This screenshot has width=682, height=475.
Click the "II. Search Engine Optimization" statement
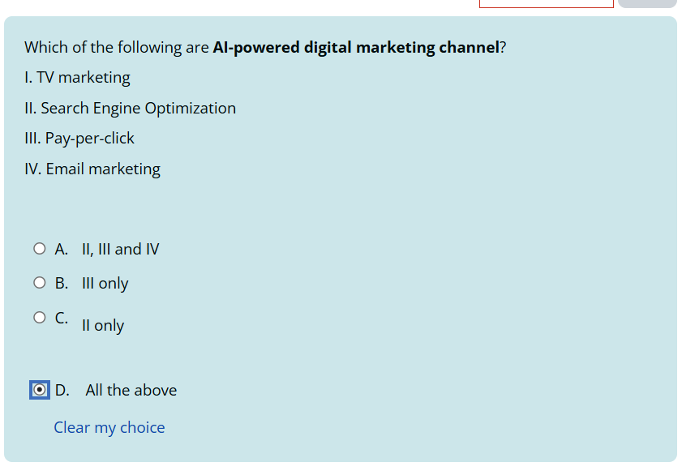click(x=130, y=109)
